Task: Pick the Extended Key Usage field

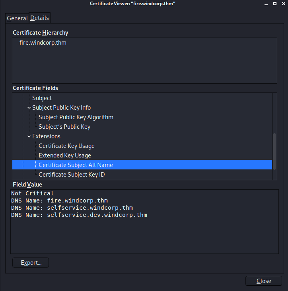Action: pyautogui.click(x=65, y=155)
